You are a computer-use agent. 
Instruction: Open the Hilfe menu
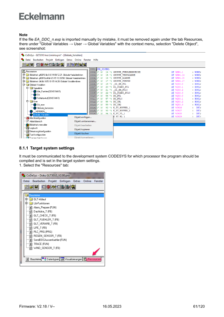[x=96, y=60]
